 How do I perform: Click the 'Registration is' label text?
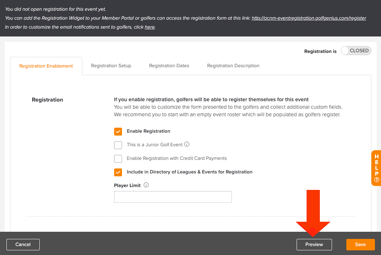(320, 51)
